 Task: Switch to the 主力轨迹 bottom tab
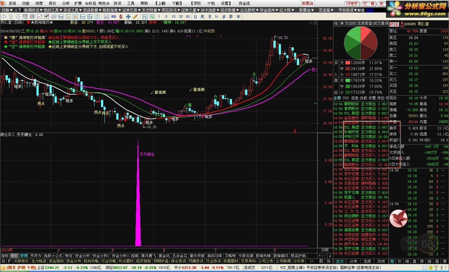(x=39, y=261)
